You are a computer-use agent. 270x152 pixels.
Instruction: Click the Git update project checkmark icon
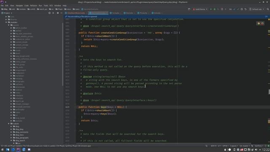[235, 9]
